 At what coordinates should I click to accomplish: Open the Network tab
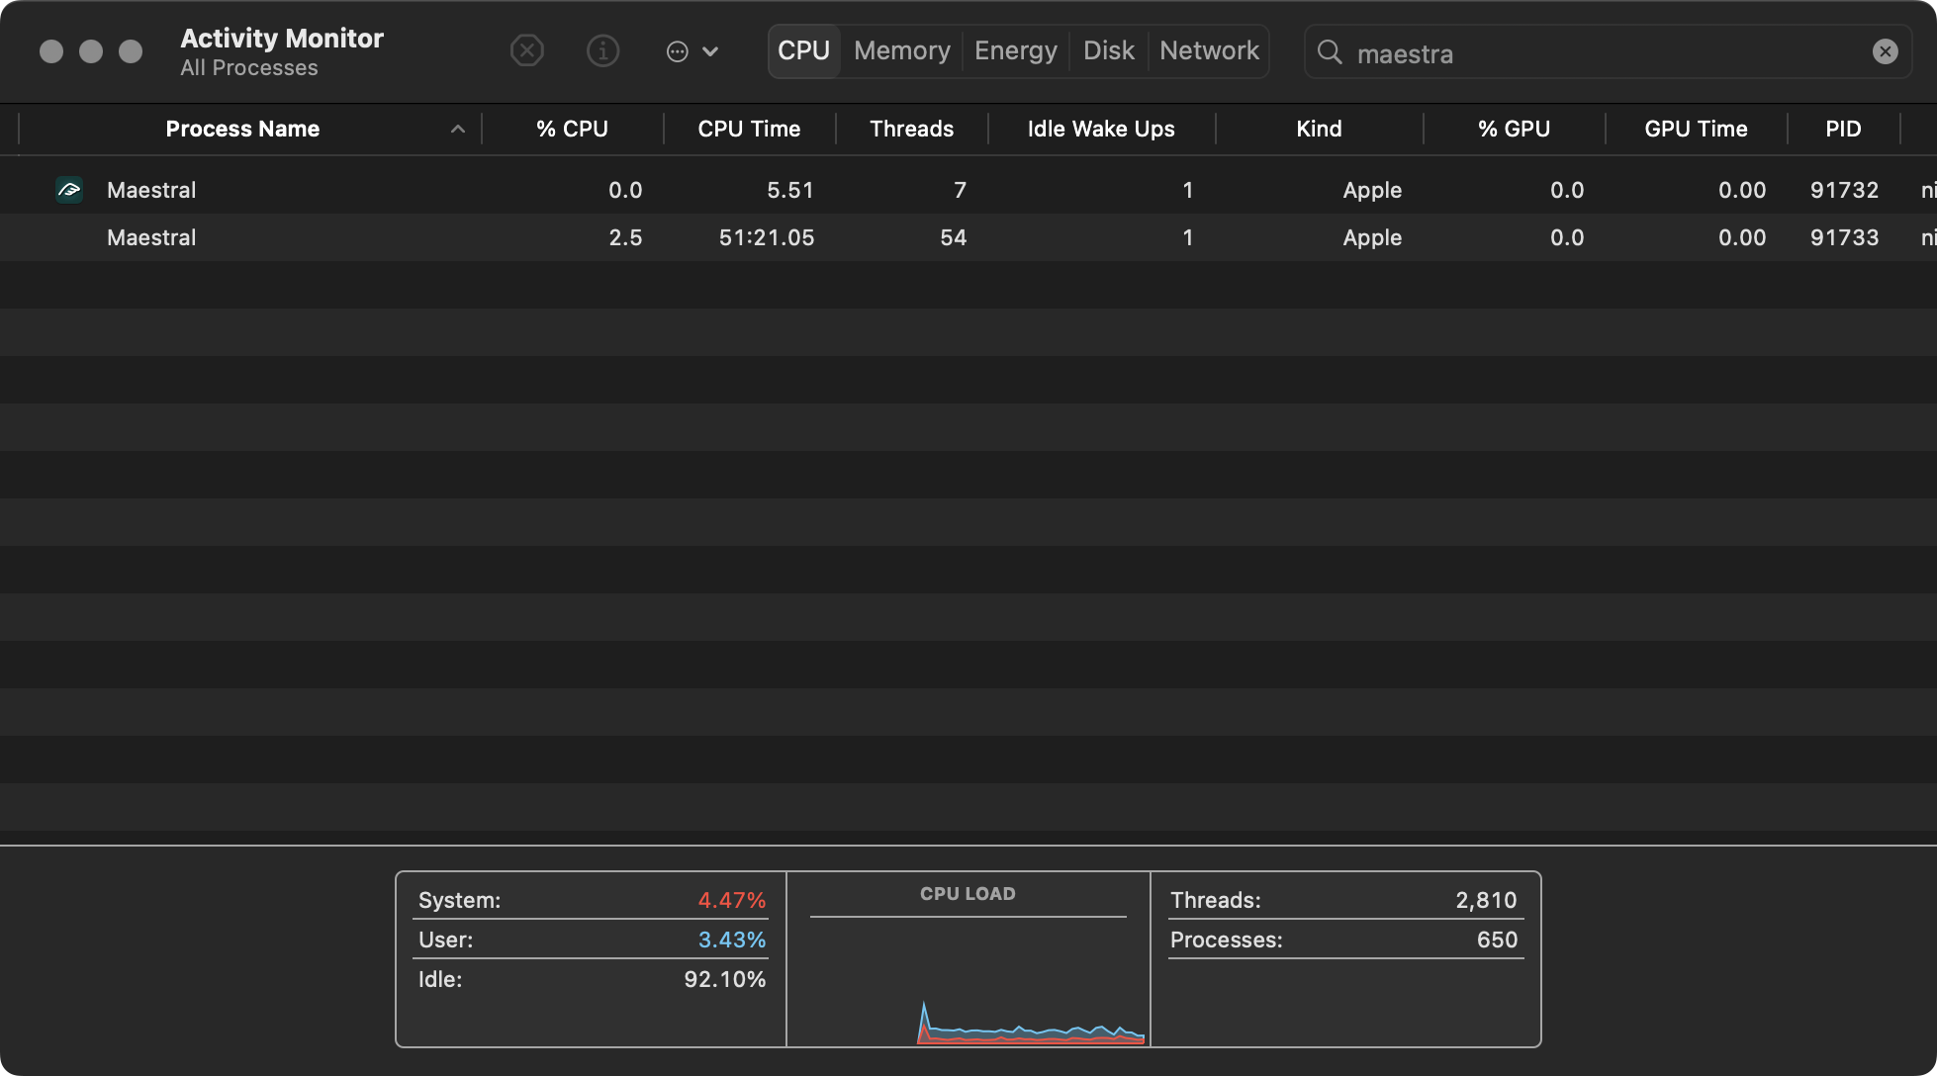coord(1209,50)
